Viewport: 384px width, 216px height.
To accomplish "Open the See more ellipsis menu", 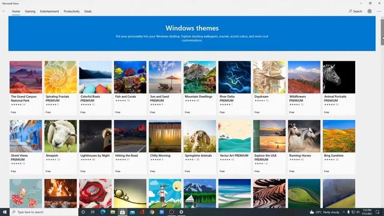I will tap(379, 11).
